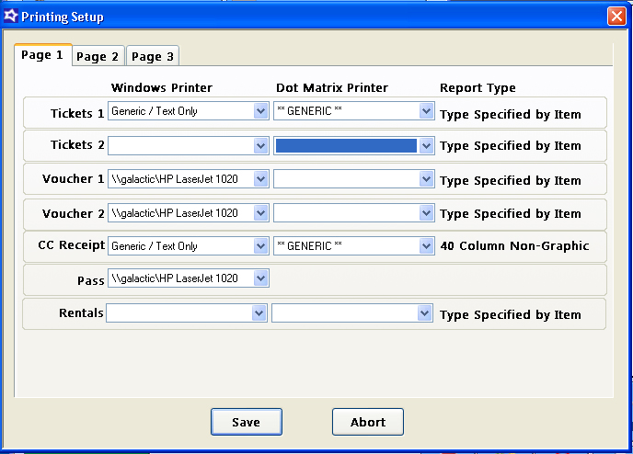Expand the Pass Windows Printer dropdown

[x=260, y=278]
